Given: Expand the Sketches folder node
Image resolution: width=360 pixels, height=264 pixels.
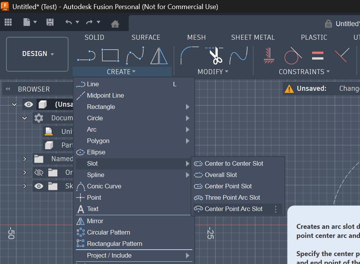Looking at the screenshot, I should pos(25,186).
